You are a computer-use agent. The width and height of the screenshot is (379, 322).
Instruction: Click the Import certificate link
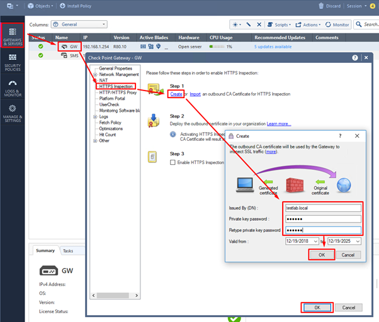196,94
